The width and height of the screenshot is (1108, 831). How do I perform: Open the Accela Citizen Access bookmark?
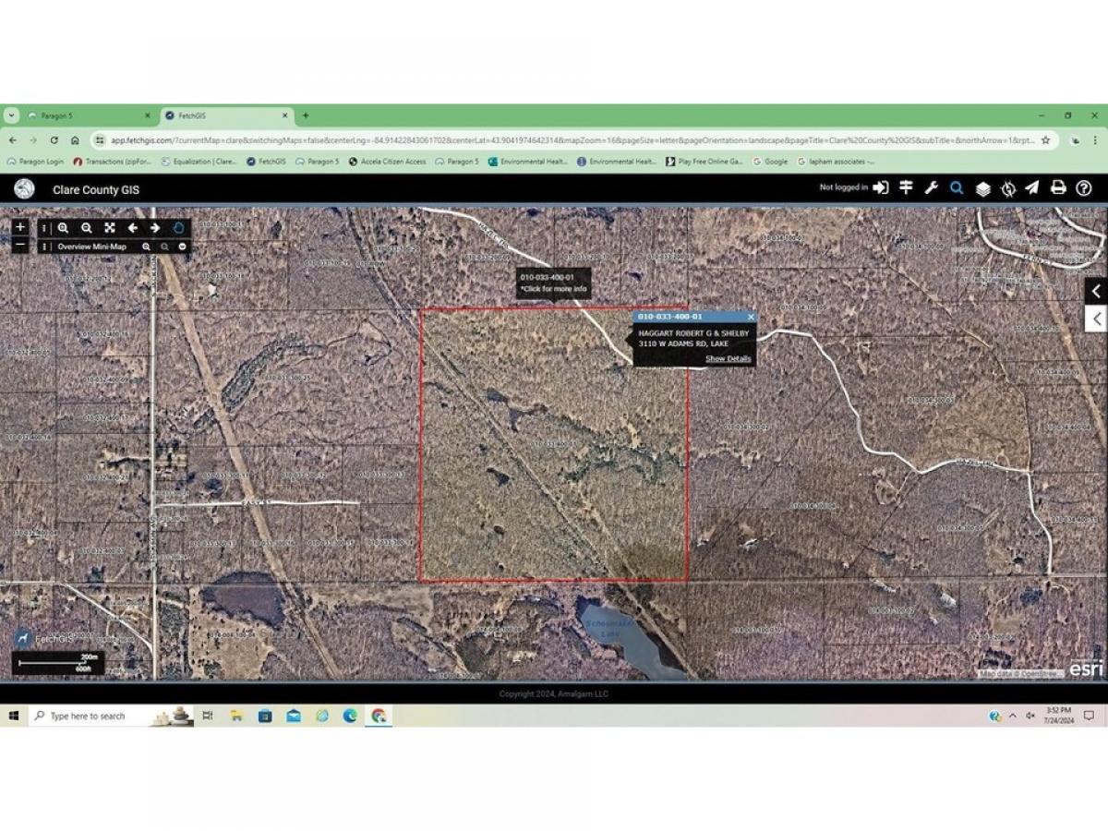(x=387, y=162)
